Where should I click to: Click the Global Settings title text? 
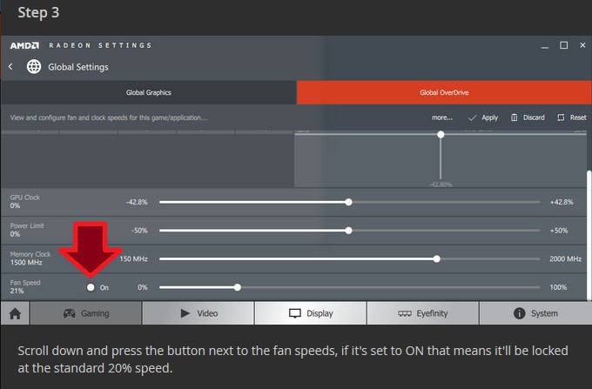[78, 67]
